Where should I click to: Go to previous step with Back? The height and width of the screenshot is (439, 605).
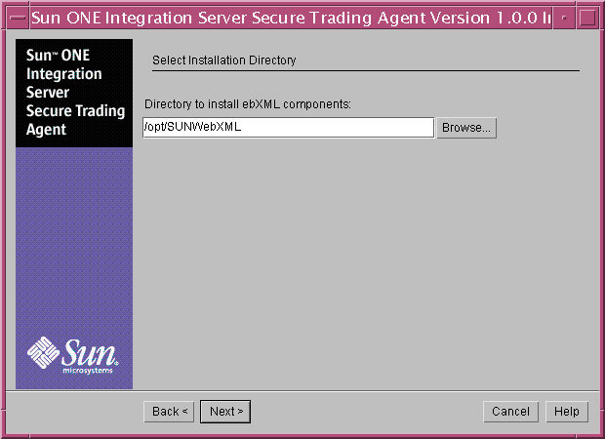(x=169, y=412)
